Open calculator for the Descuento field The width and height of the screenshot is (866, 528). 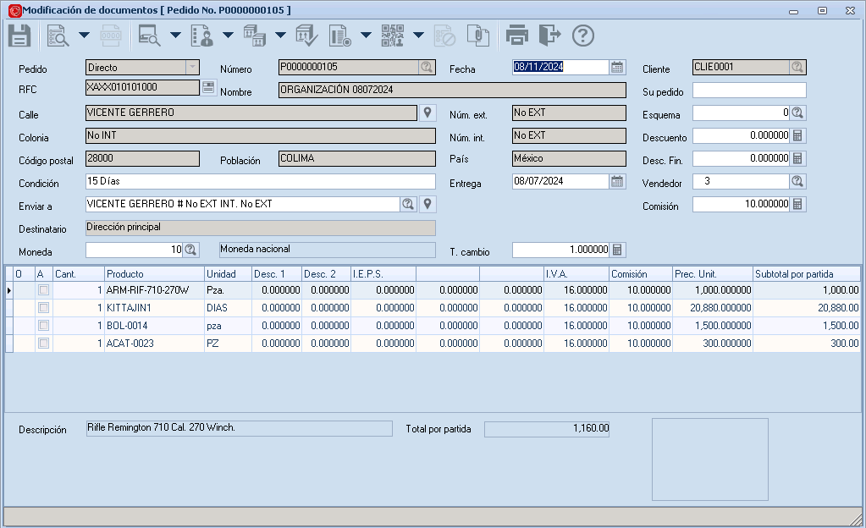tap(797, 135)
